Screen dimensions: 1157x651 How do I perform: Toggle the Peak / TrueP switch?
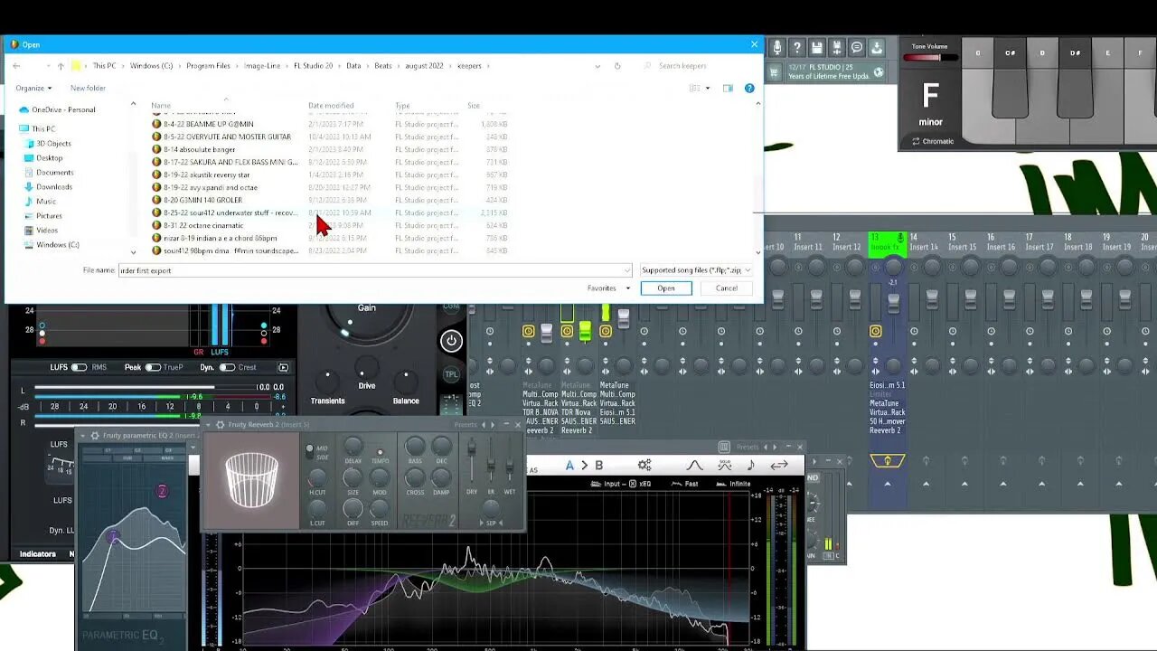153,367
